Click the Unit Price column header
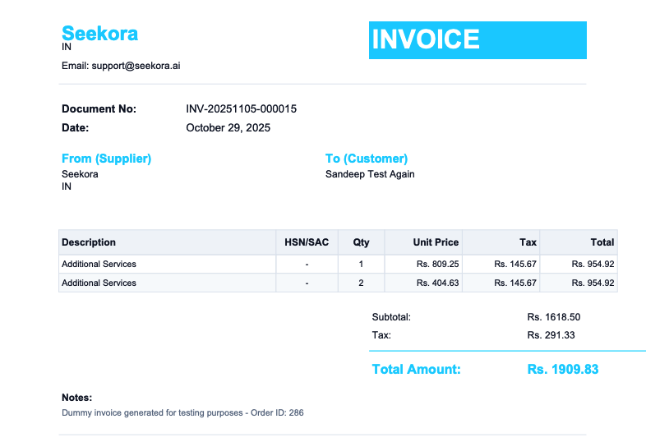The height and width of the screenshot is (442, 646). pos(436,242)
